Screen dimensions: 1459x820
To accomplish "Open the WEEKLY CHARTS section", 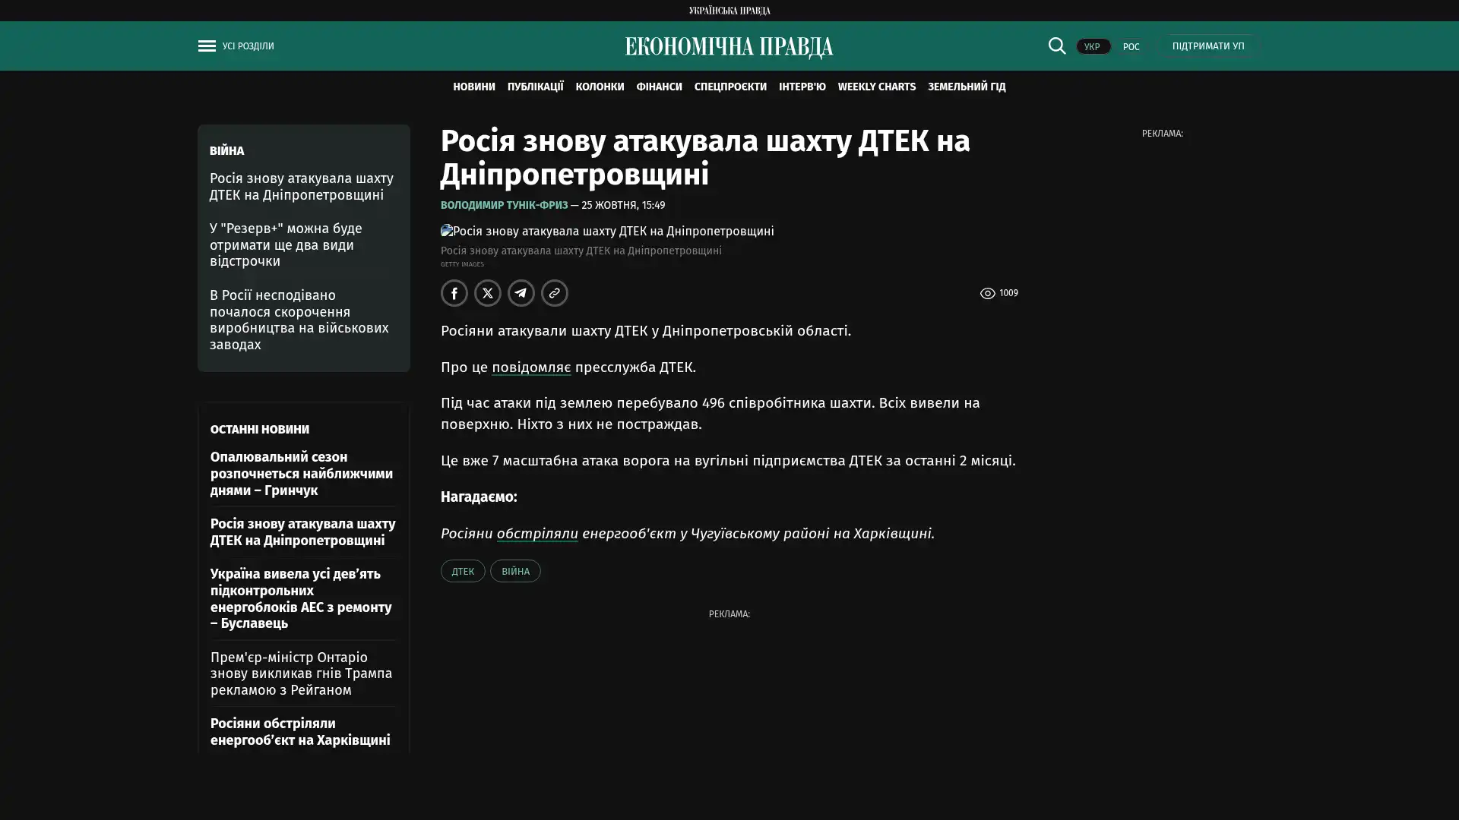I will [x=876, y=87].
